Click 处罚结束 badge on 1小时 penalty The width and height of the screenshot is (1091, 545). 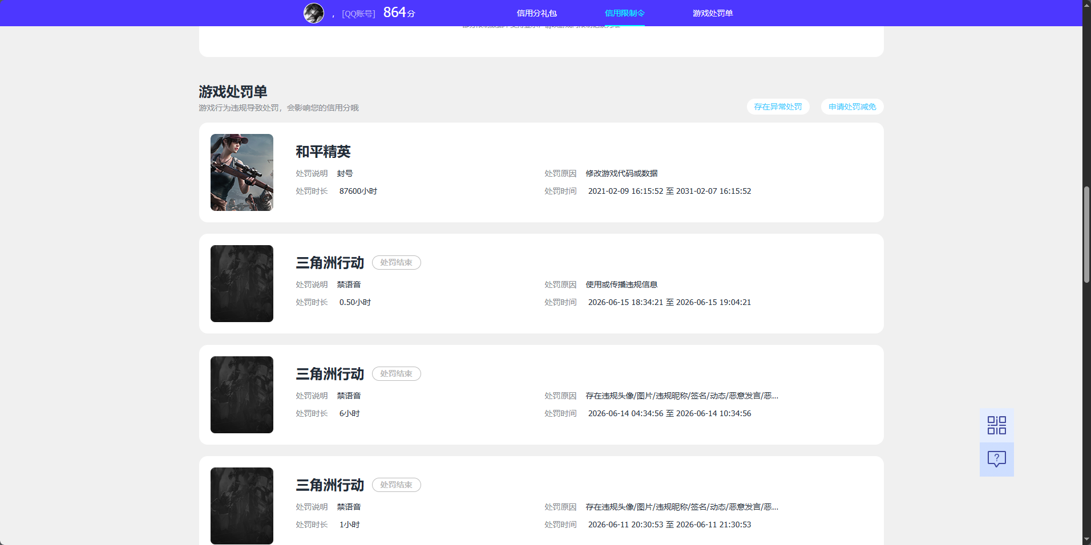[x=397, y=485]
